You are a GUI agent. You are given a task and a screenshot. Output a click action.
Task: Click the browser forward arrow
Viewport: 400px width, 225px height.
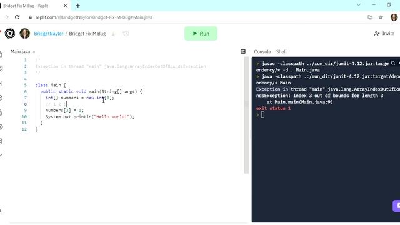(x=7, y=17)
